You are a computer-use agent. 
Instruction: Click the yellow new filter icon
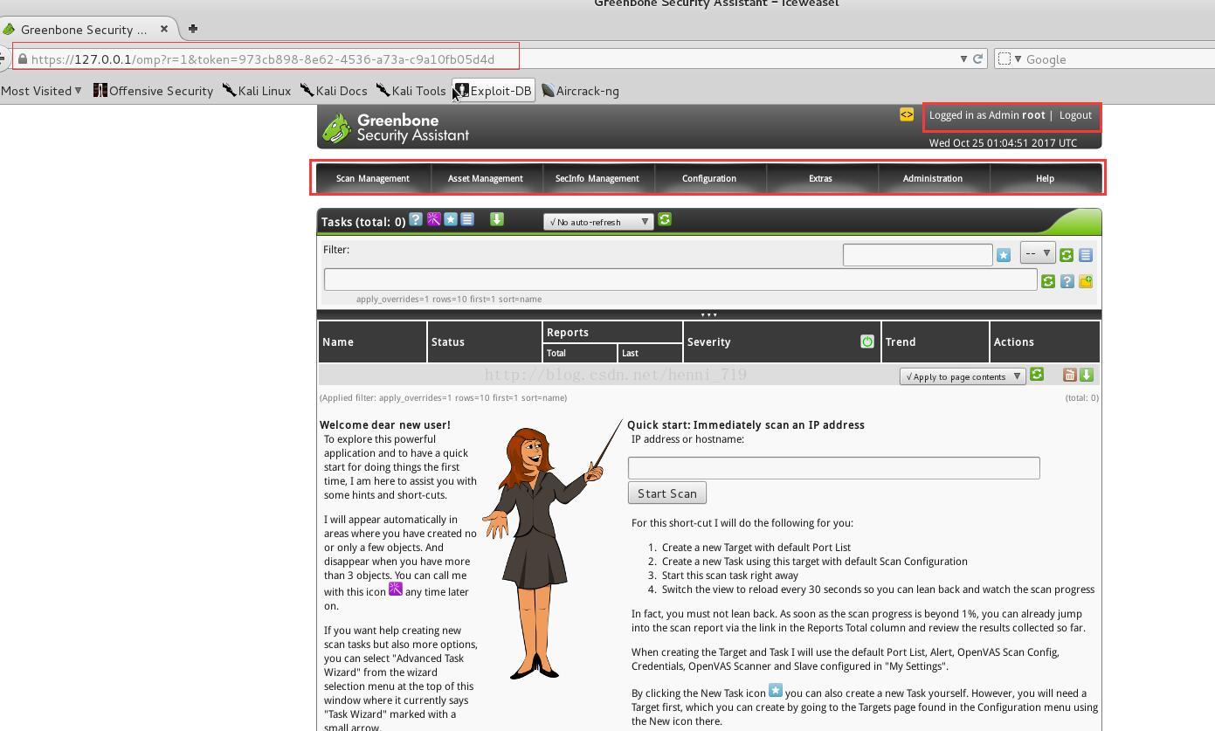point(1086,281)
